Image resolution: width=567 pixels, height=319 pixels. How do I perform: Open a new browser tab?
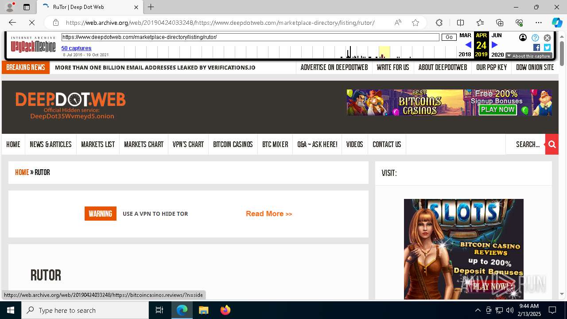[151, 7]
